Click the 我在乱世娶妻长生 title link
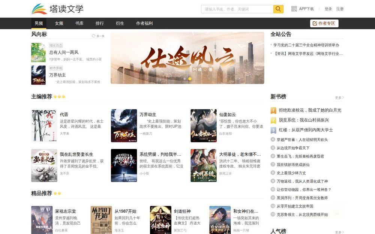The height and width of the screenshot is (234, 375). 76,155
